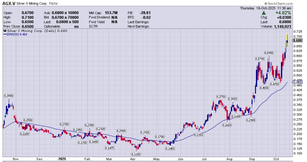The height and width of the screenshot is (162, 307).
Task: Click the 0.3800 peak price label
Action: click(9, 96)
